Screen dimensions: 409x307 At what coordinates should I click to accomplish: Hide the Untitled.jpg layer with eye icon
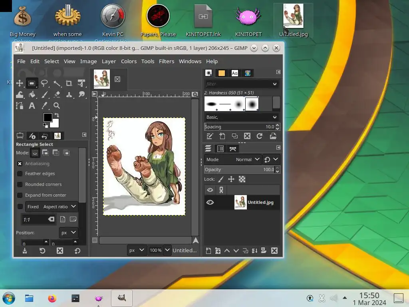pos(210,202)
